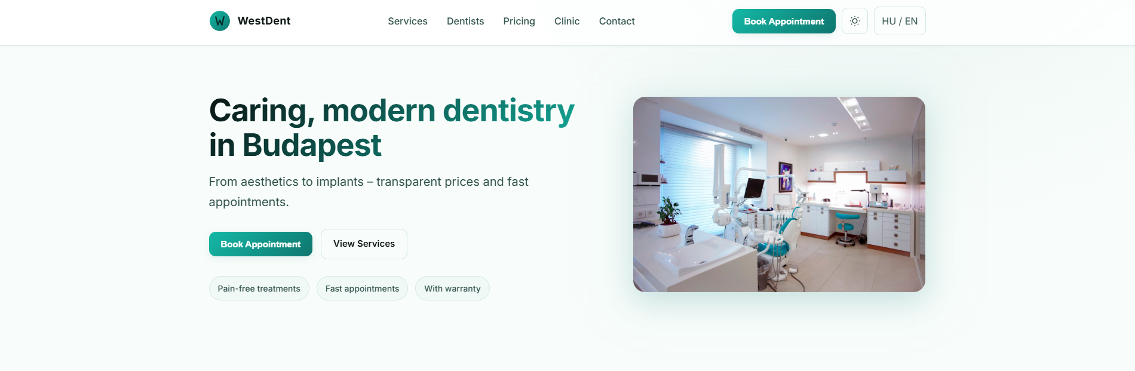This screenshot has width=1135, height=371.
Task: Select the Pain-free treatments chip
Action: click(x=259, y=289)
